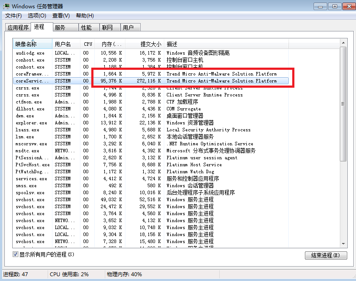Toggle 显示所有用户的进程 checkbox

(16, 254)
